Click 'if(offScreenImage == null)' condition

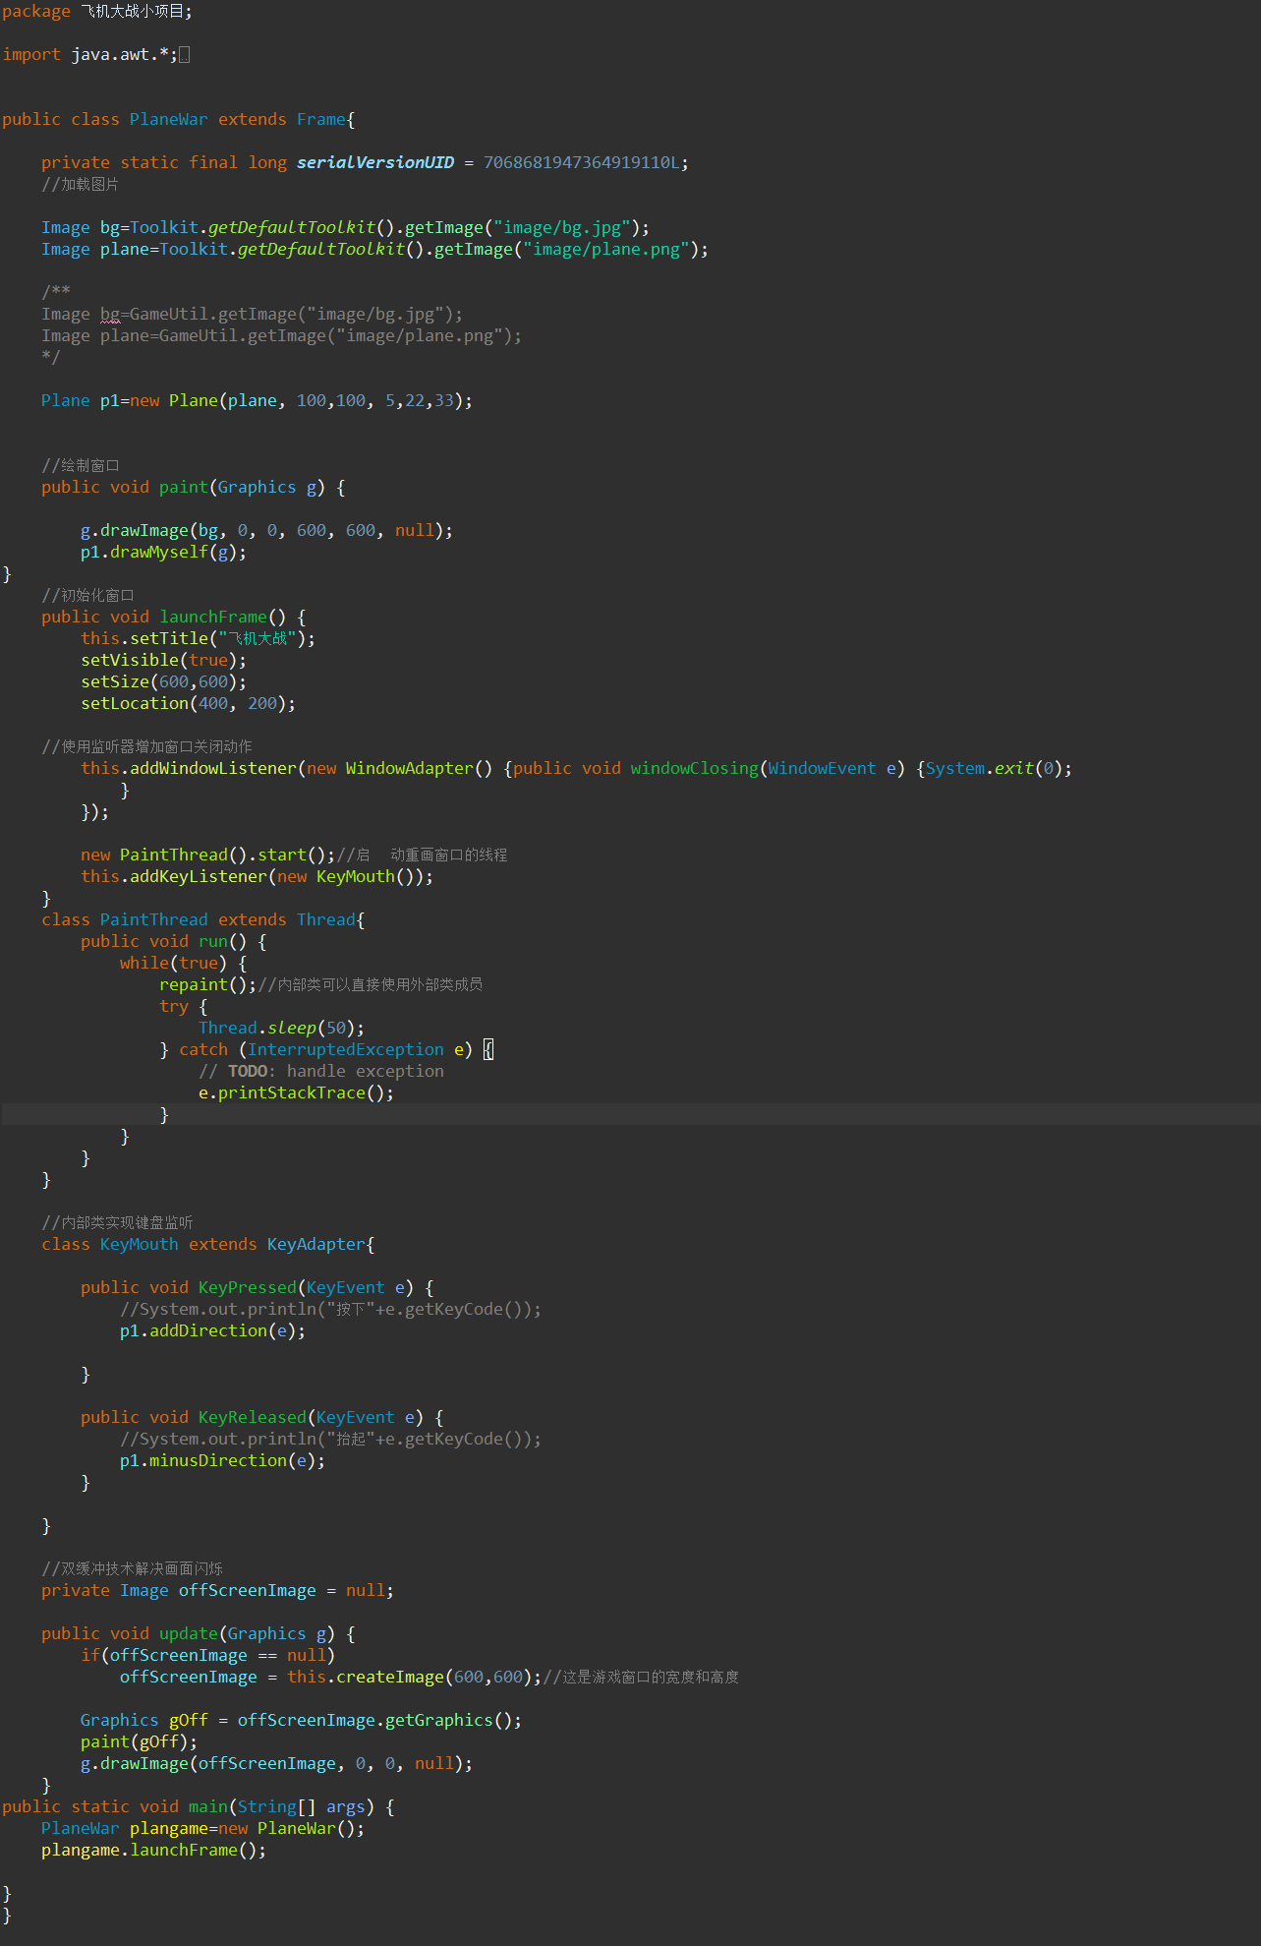[x=207, y=1656]
